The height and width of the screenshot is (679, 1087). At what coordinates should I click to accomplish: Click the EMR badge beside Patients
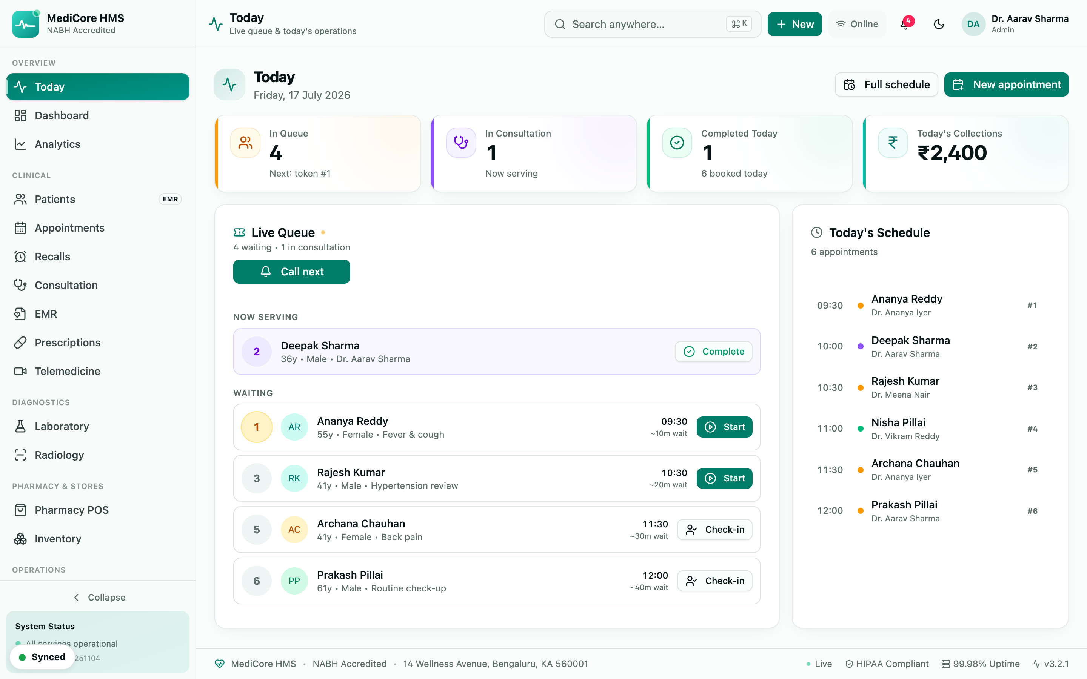click(x=170, y=199)
